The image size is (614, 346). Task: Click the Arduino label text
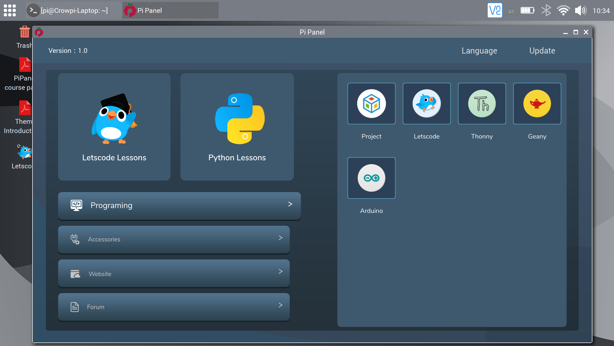pyautogui.click(x=371, y=211)
